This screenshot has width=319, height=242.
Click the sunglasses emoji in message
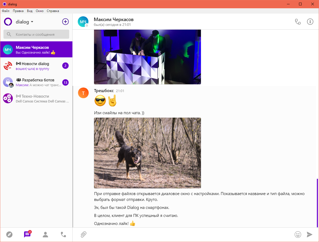[x=100, y=100]
